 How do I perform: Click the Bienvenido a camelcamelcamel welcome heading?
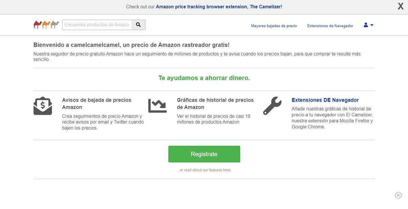(x=131, y=45)
